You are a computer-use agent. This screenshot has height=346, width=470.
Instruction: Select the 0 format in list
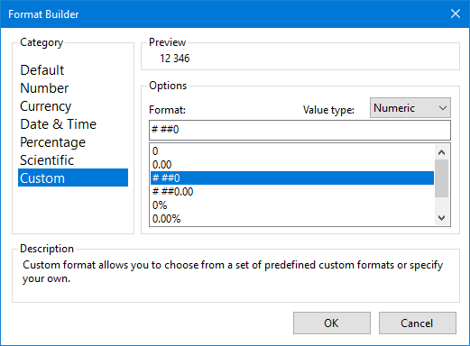pyautogui.click(x=292, y=151)
